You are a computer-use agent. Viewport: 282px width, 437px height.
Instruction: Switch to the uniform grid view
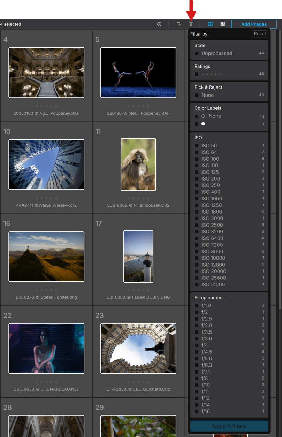211,24
